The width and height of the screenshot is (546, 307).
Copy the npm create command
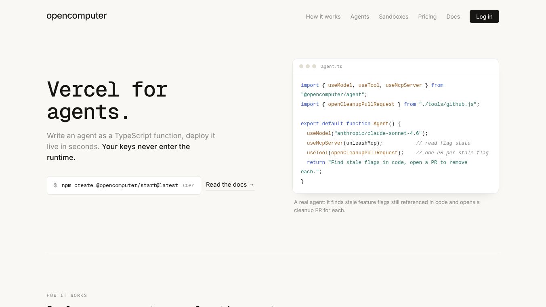[189, 185]
